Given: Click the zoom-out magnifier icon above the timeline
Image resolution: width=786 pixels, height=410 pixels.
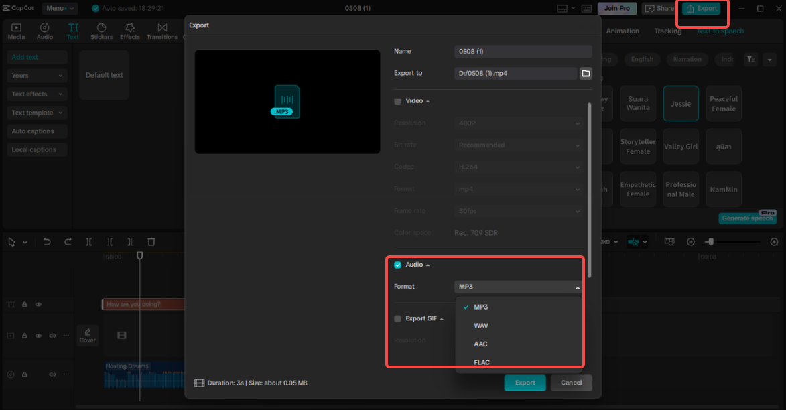Looking at the screenshot, I should (690, 241).
